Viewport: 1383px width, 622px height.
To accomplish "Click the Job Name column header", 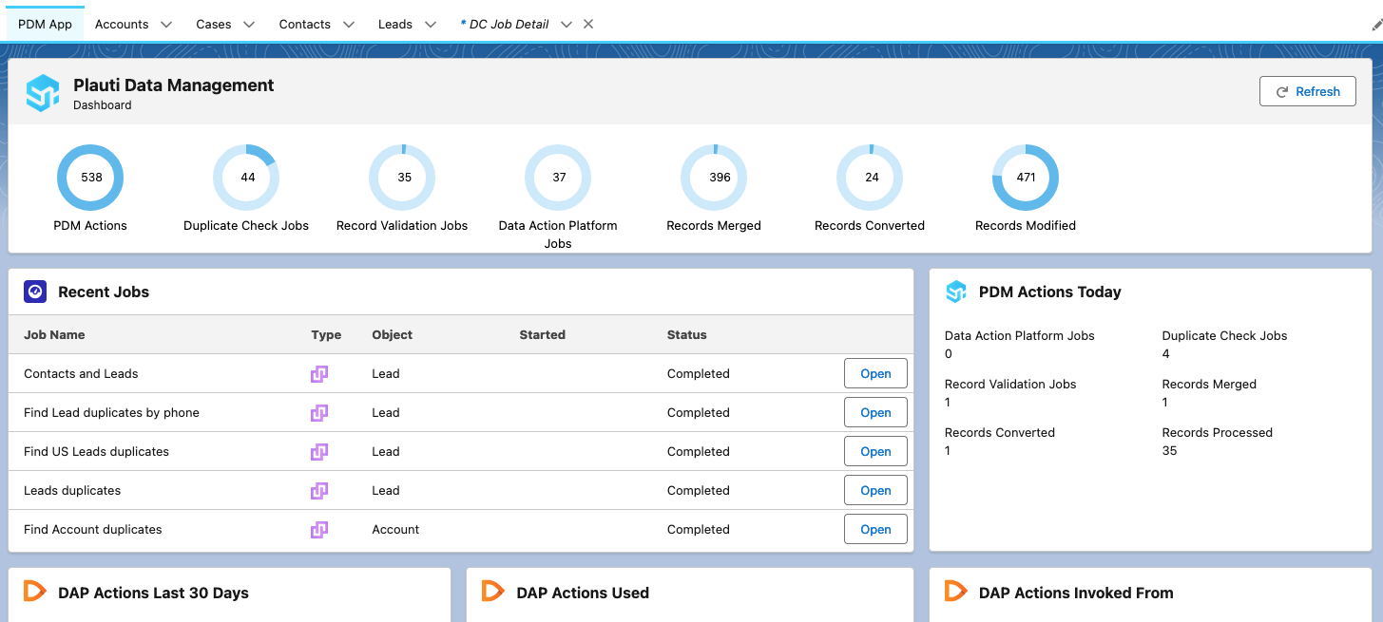I will (x=54, y=335).
